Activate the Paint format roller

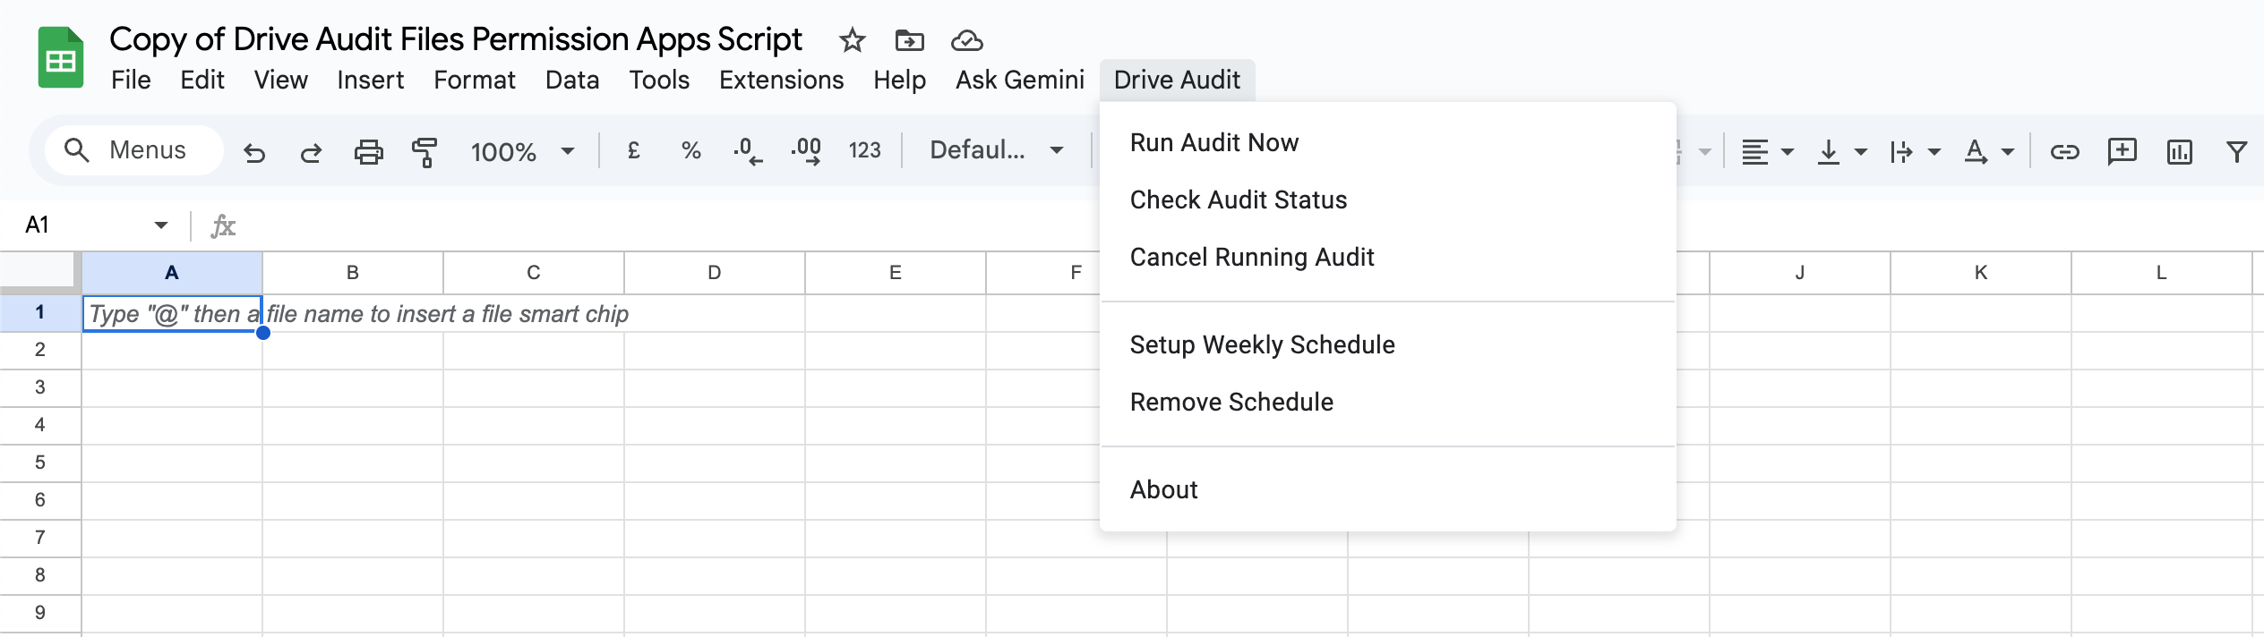click(424, 151)
